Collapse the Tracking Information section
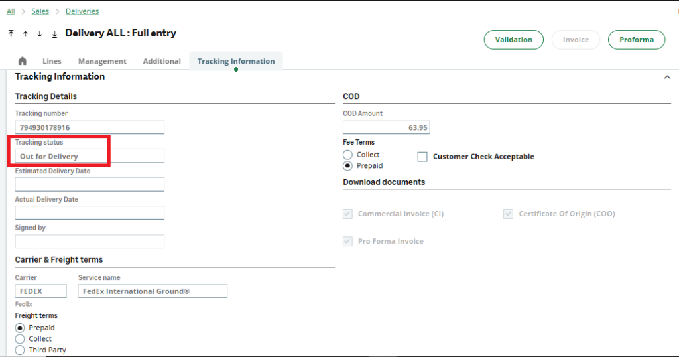Image resolution: width=679 pixels, height=357 pixels. [x=666, y=77]
